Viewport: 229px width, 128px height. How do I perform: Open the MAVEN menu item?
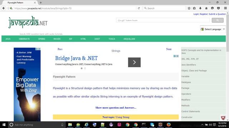[57, 39]
